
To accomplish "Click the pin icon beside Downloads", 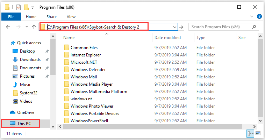I will tap(47, 60).
